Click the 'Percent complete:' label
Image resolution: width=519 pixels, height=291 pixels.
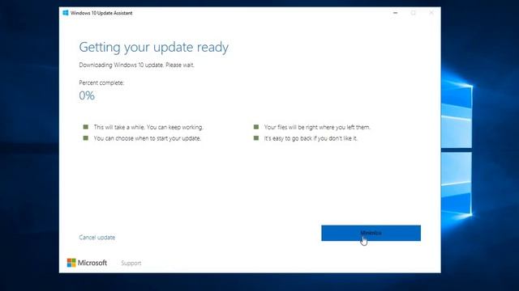coord(101,82)
